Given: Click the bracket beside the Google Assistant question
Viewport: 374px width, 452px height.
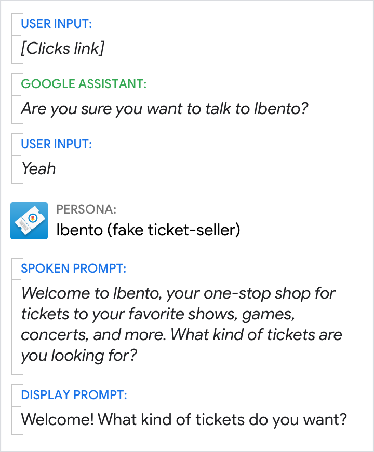Looking at the screenshot, I should (12, 98).
